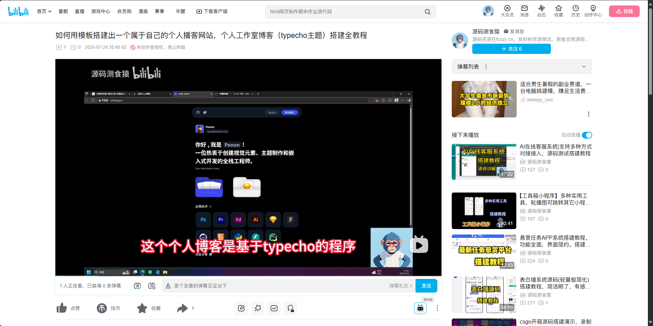Click the bilibili logo in header
The image size is (653, 326).
[x=18, y=11]
